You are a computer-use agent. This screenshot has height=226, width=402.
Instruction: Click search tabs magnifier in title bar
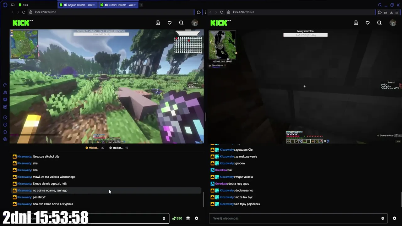point(380,5)
